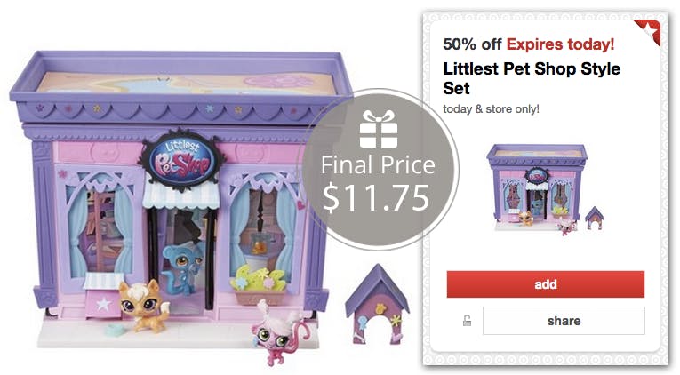The height and width of the screenshot is (375, 680).
Task: Click the 50% off label
Action: point(472,44)
